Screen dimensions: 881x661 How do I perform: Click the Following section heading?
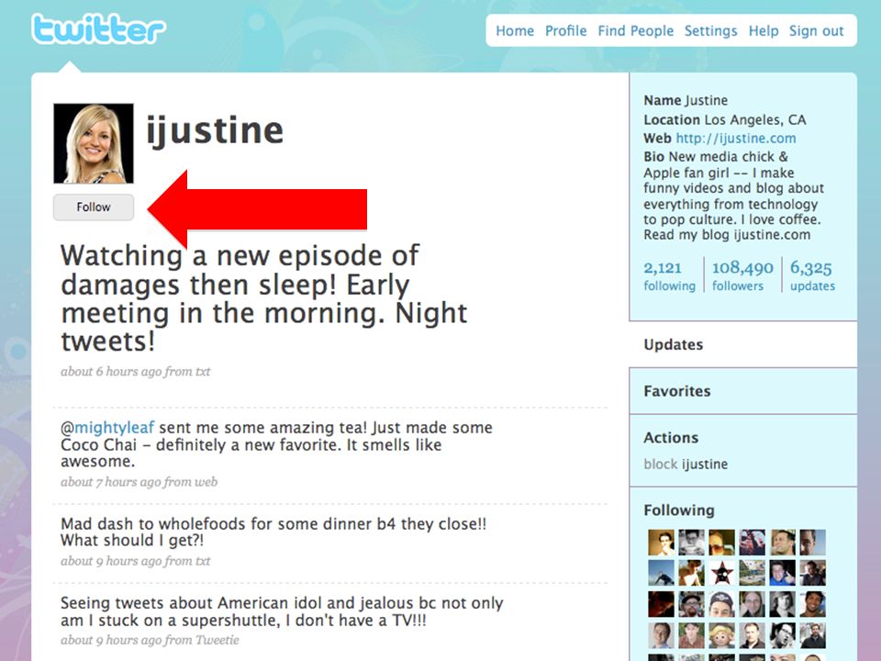pyautogui.click(x=679, y=510)
